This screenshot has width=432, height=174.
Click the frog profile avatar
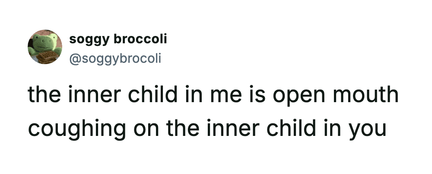[x=45, y=47]
